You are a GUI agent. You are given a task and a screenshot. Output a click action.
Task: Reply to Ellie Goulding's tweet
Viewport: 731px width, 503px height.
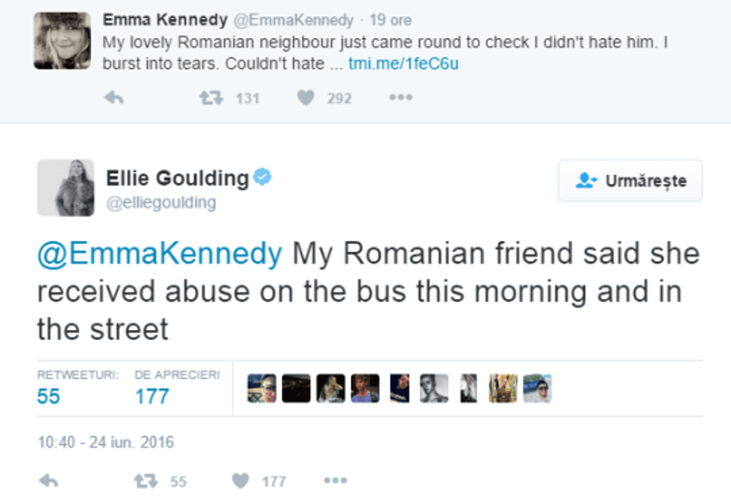(48, 481)
